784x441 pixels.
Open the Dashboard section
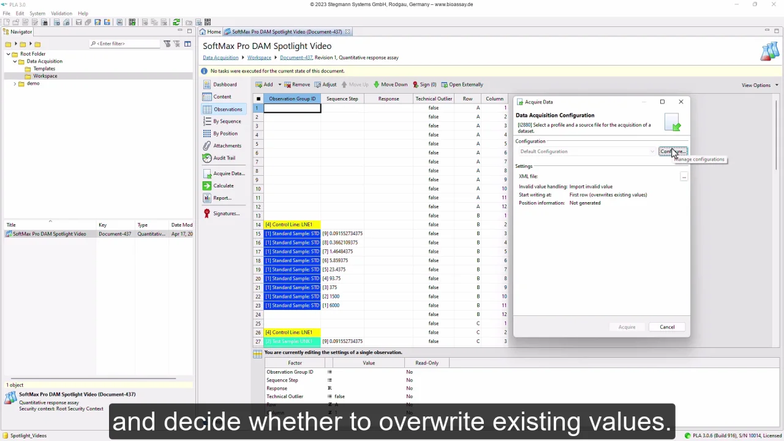point(221,85)
